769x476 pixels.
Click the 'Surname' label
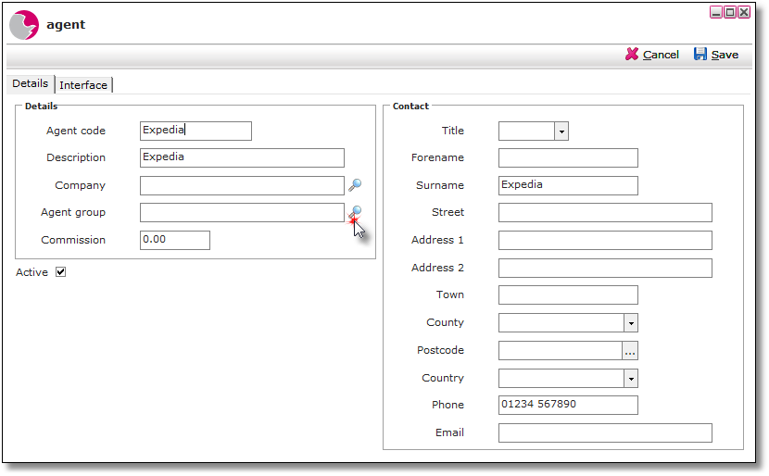[440, 185]
